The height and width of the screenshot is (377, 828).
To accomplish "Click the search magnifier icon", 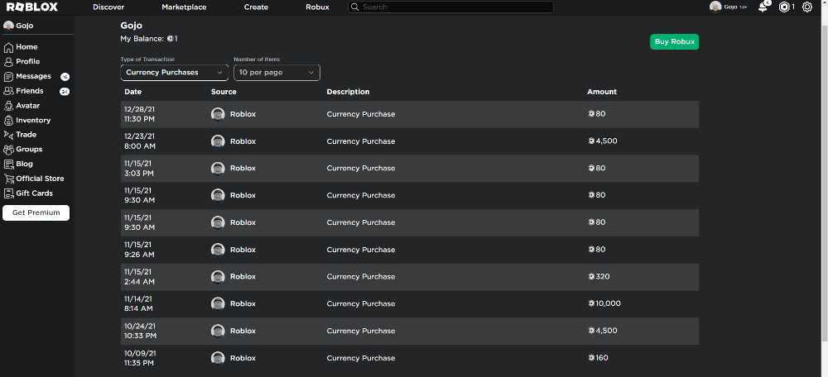I will coord(355,7).
